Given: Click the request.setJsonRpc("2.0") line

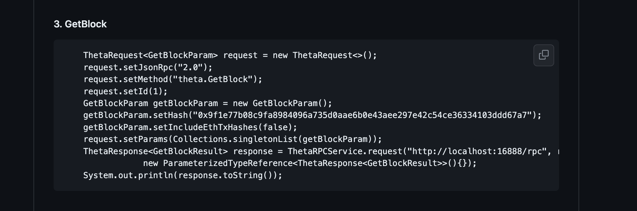Looking at the screenshot, I should coord(148,67).
